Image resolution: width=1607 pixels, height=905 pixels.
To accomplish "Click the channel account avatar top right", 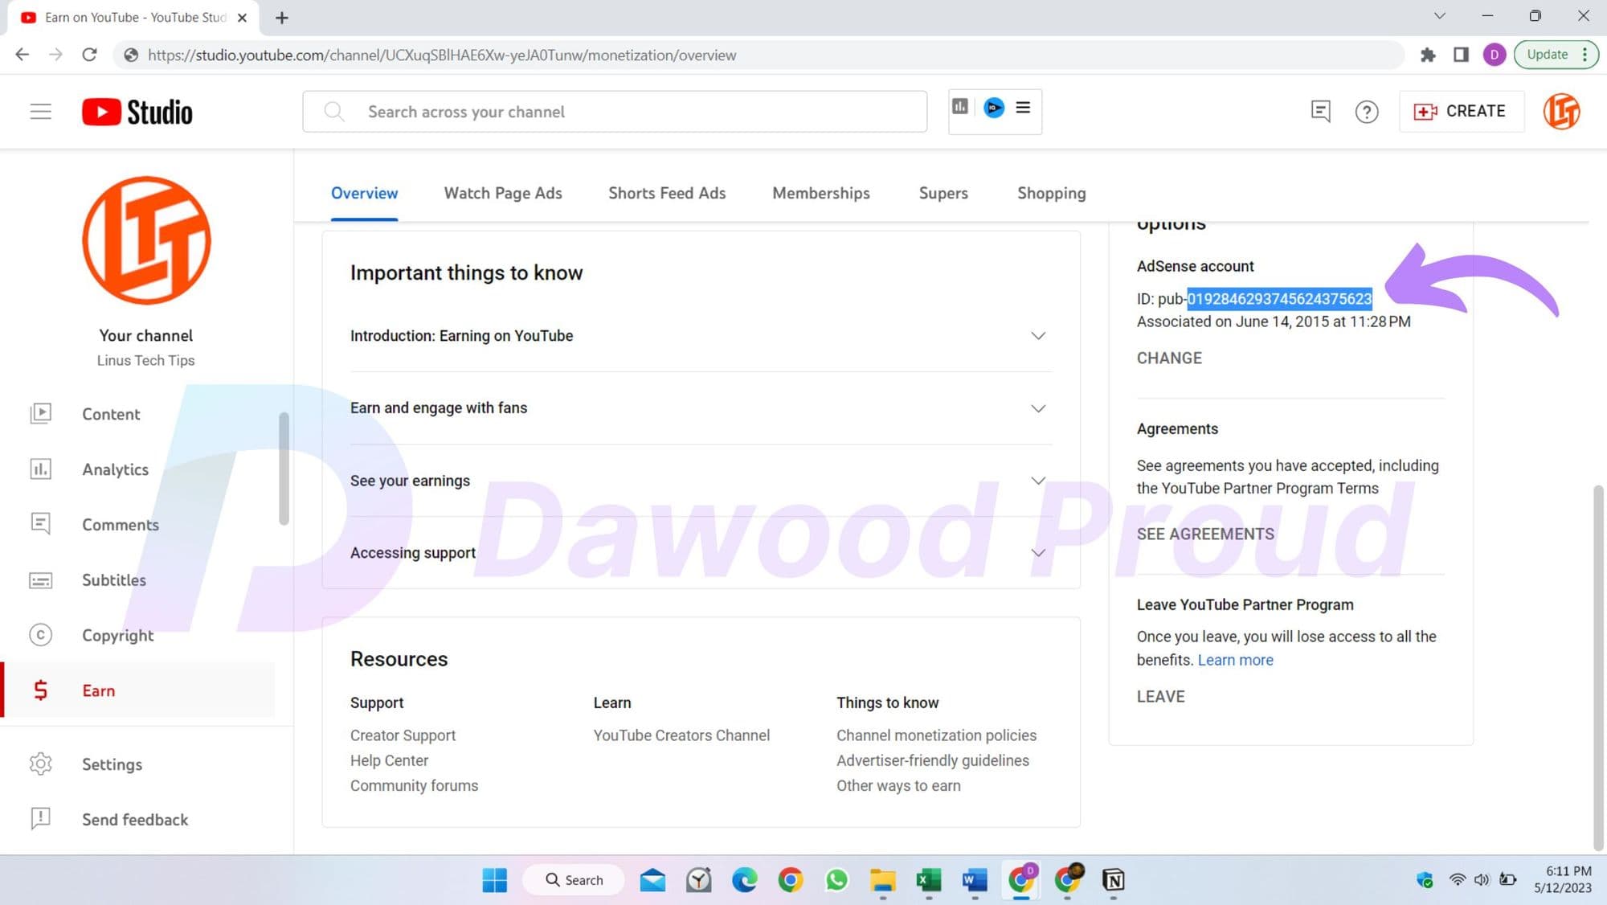I will click(1560, 112).
